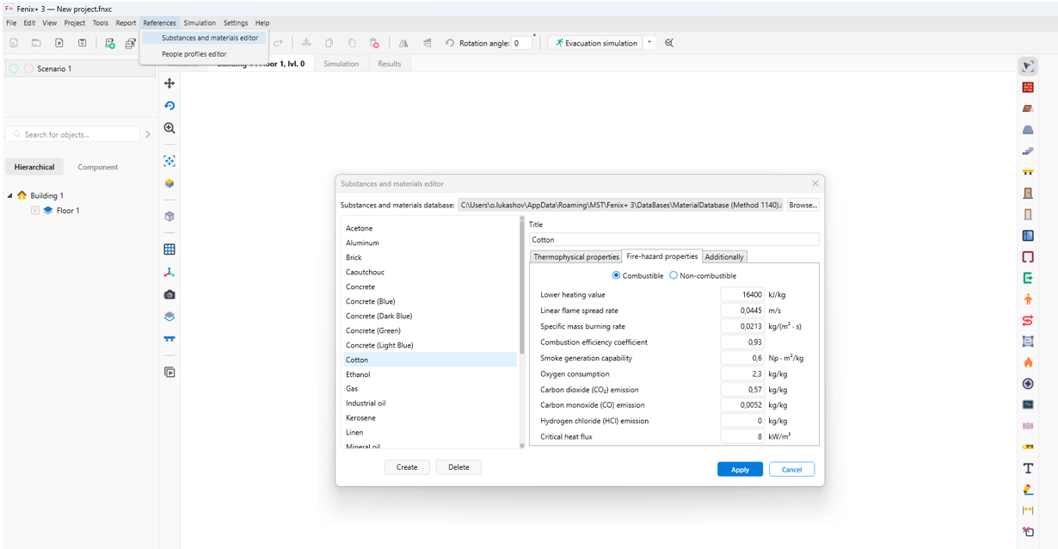Switch to the Thermophysical properties tab
The height and width of the screenshot is (549, 1058).
[x=575, y=257]
